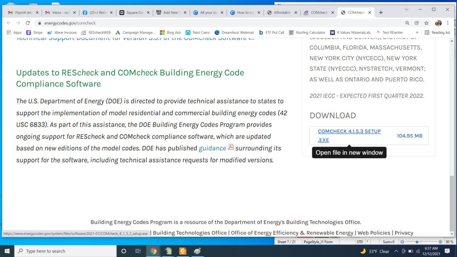Bookmark this page with the star icon
The height and width of the screenshot is (257, 457).
pyautogui.click(x=426, y=22)
